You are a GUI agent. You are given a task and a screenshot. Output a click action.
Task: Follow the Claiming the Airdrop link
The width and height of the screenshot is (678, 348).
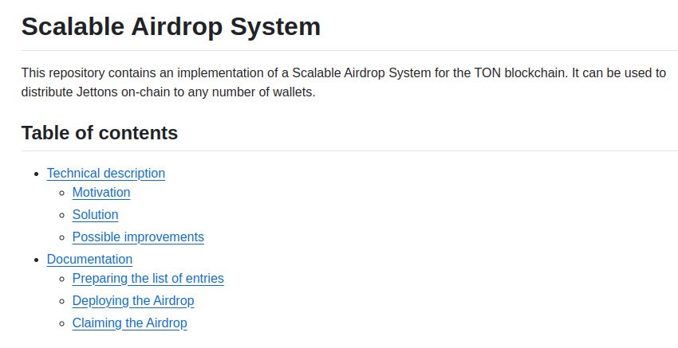(129, 323)
